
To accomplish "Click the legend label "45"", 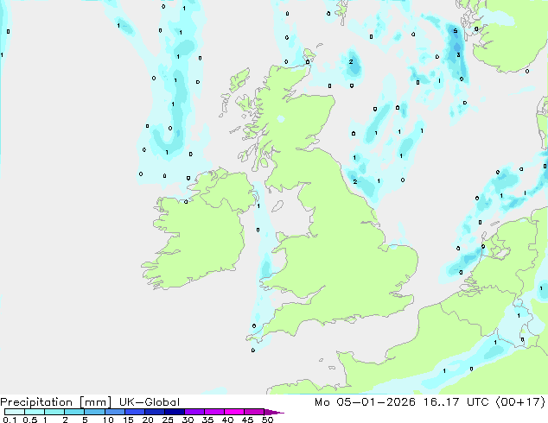I will (x=247, y=420).
